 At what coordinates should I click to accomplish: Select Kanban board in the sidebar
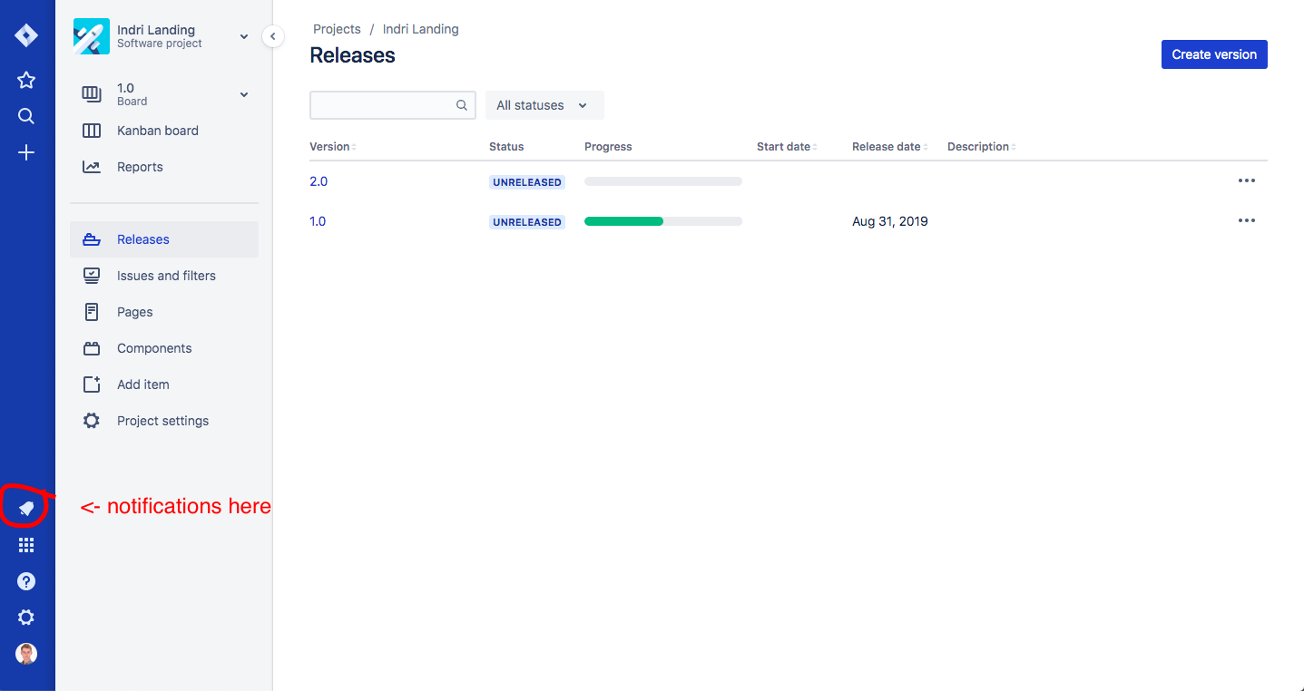click(164, 131)
